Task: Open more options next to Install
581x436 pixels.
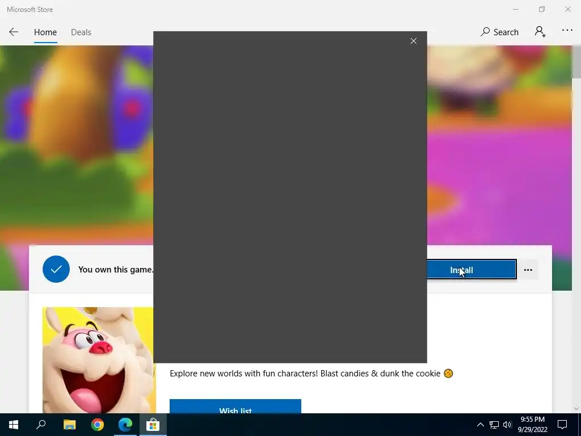Action: [x=528, y=270]
